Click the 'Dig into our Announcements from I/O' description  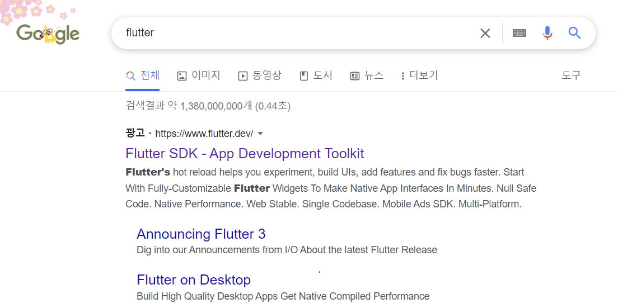[x=287, y=250]
